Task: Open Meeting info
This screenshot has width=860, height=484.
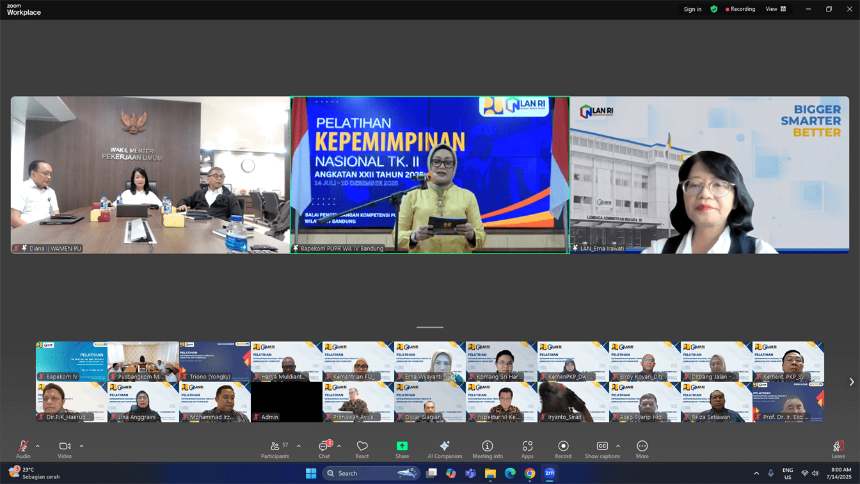Action: click(x=488, y=449)
